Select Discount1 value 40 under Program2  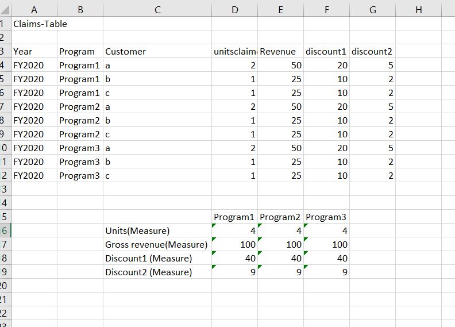click(x=280, y=258)
